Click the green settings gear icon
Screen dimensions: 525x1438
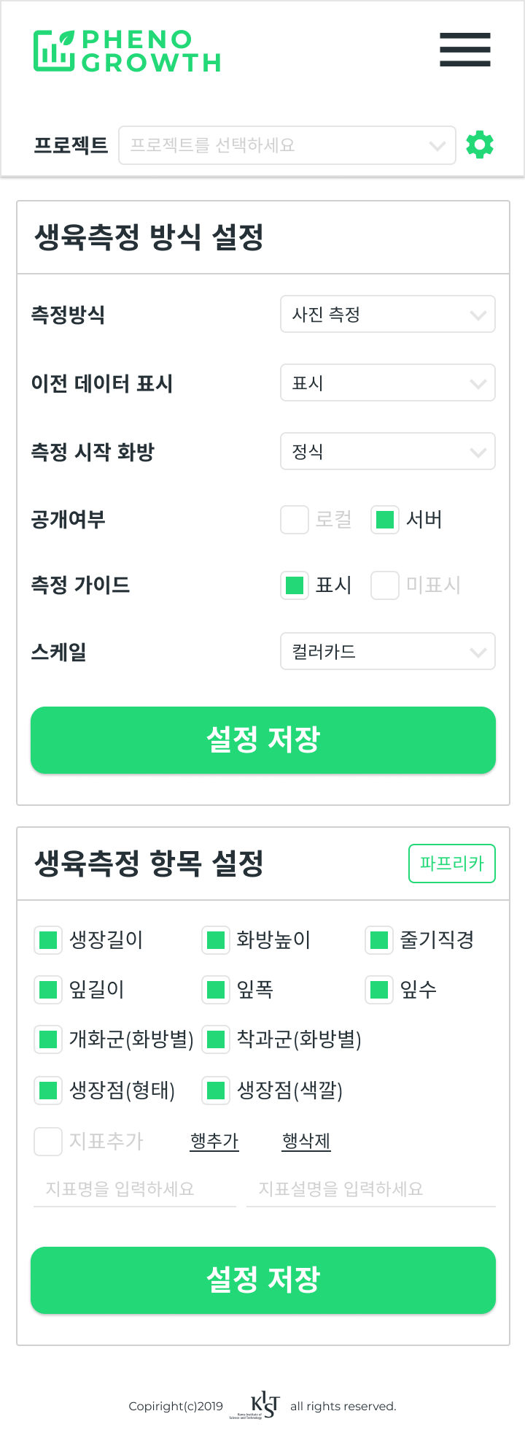(480, 145)
